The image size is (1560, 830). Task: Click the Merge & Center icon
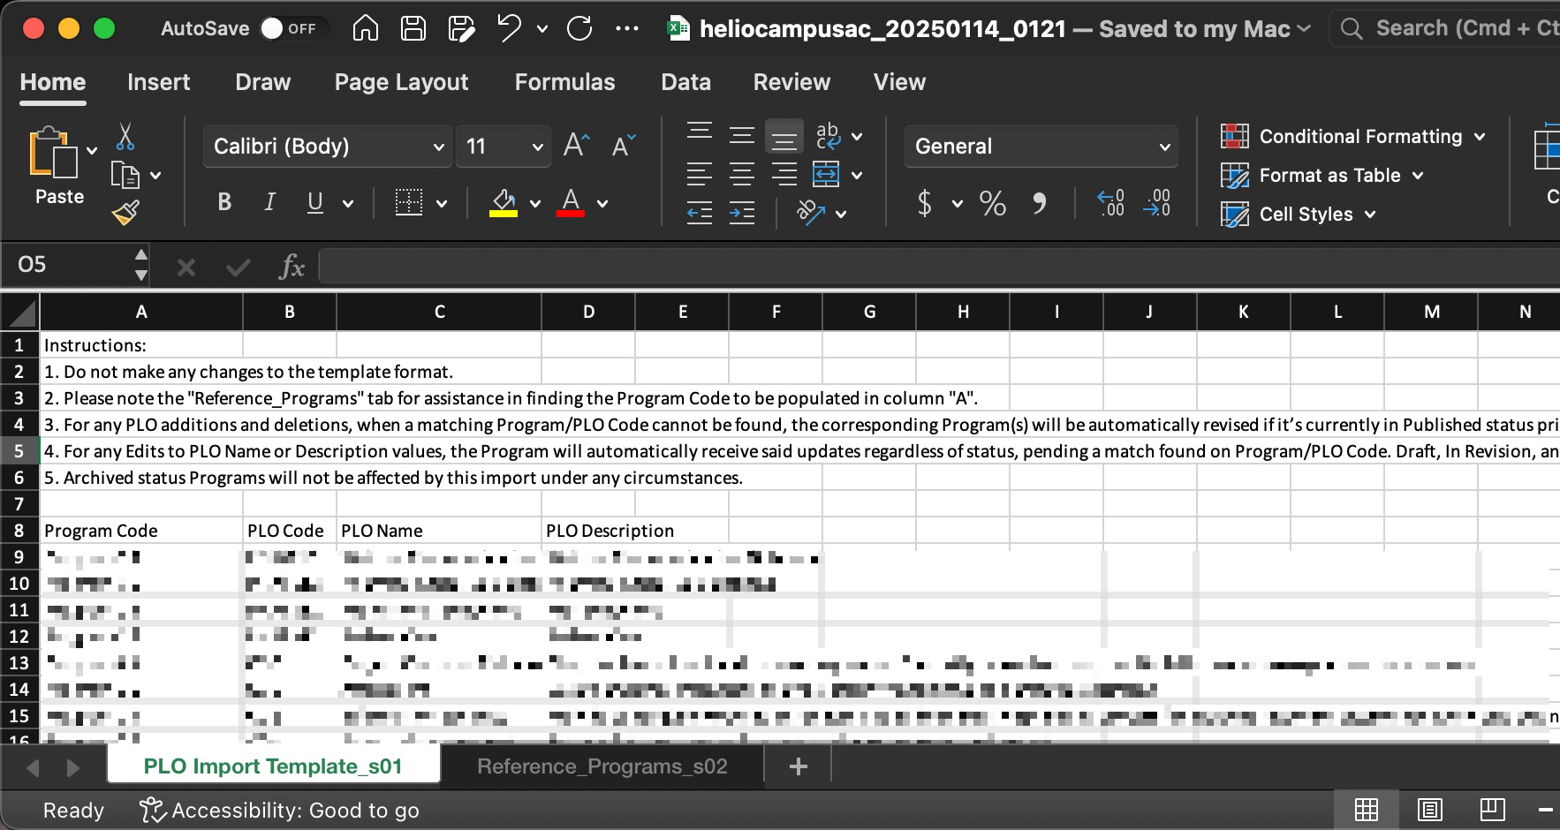[826, 175]
